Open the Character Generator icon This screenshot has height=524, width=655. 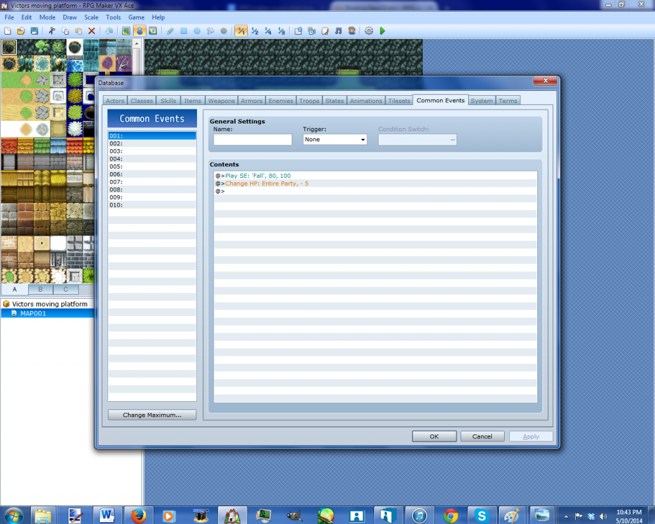click(352, 31)
